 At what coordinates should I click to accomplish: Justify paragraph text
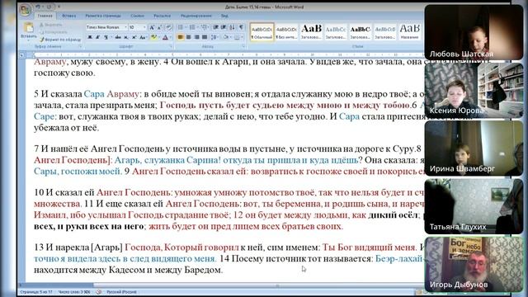tap(205, 37)
